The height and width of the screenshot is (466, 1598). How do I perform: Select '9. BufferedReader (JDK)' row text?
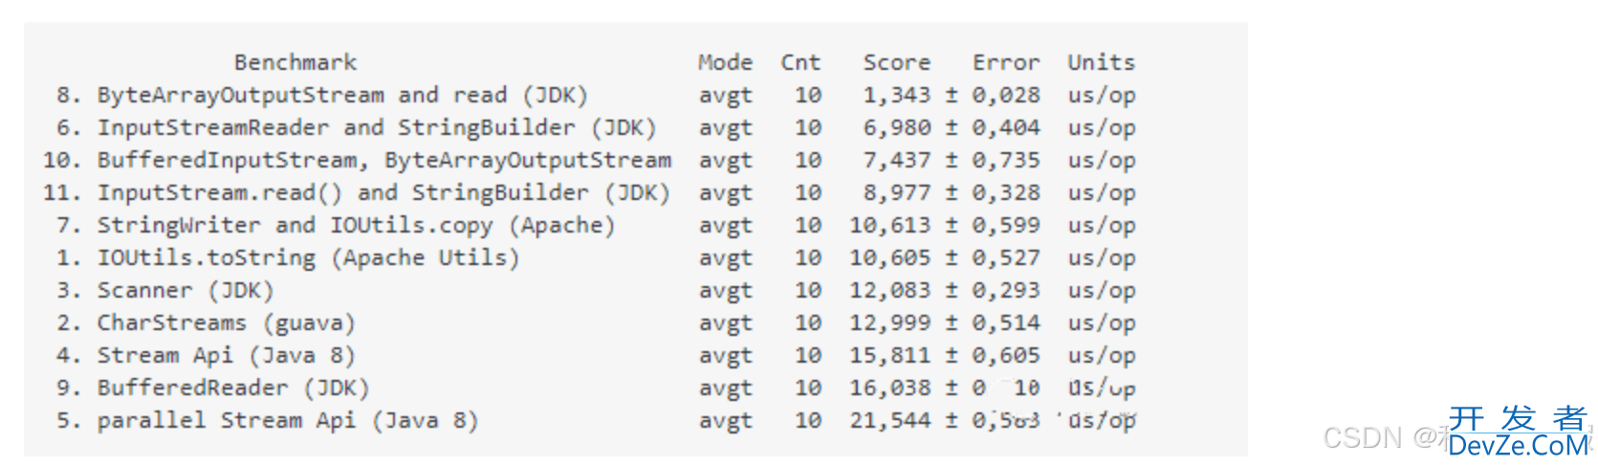click(x=213, y=388)
